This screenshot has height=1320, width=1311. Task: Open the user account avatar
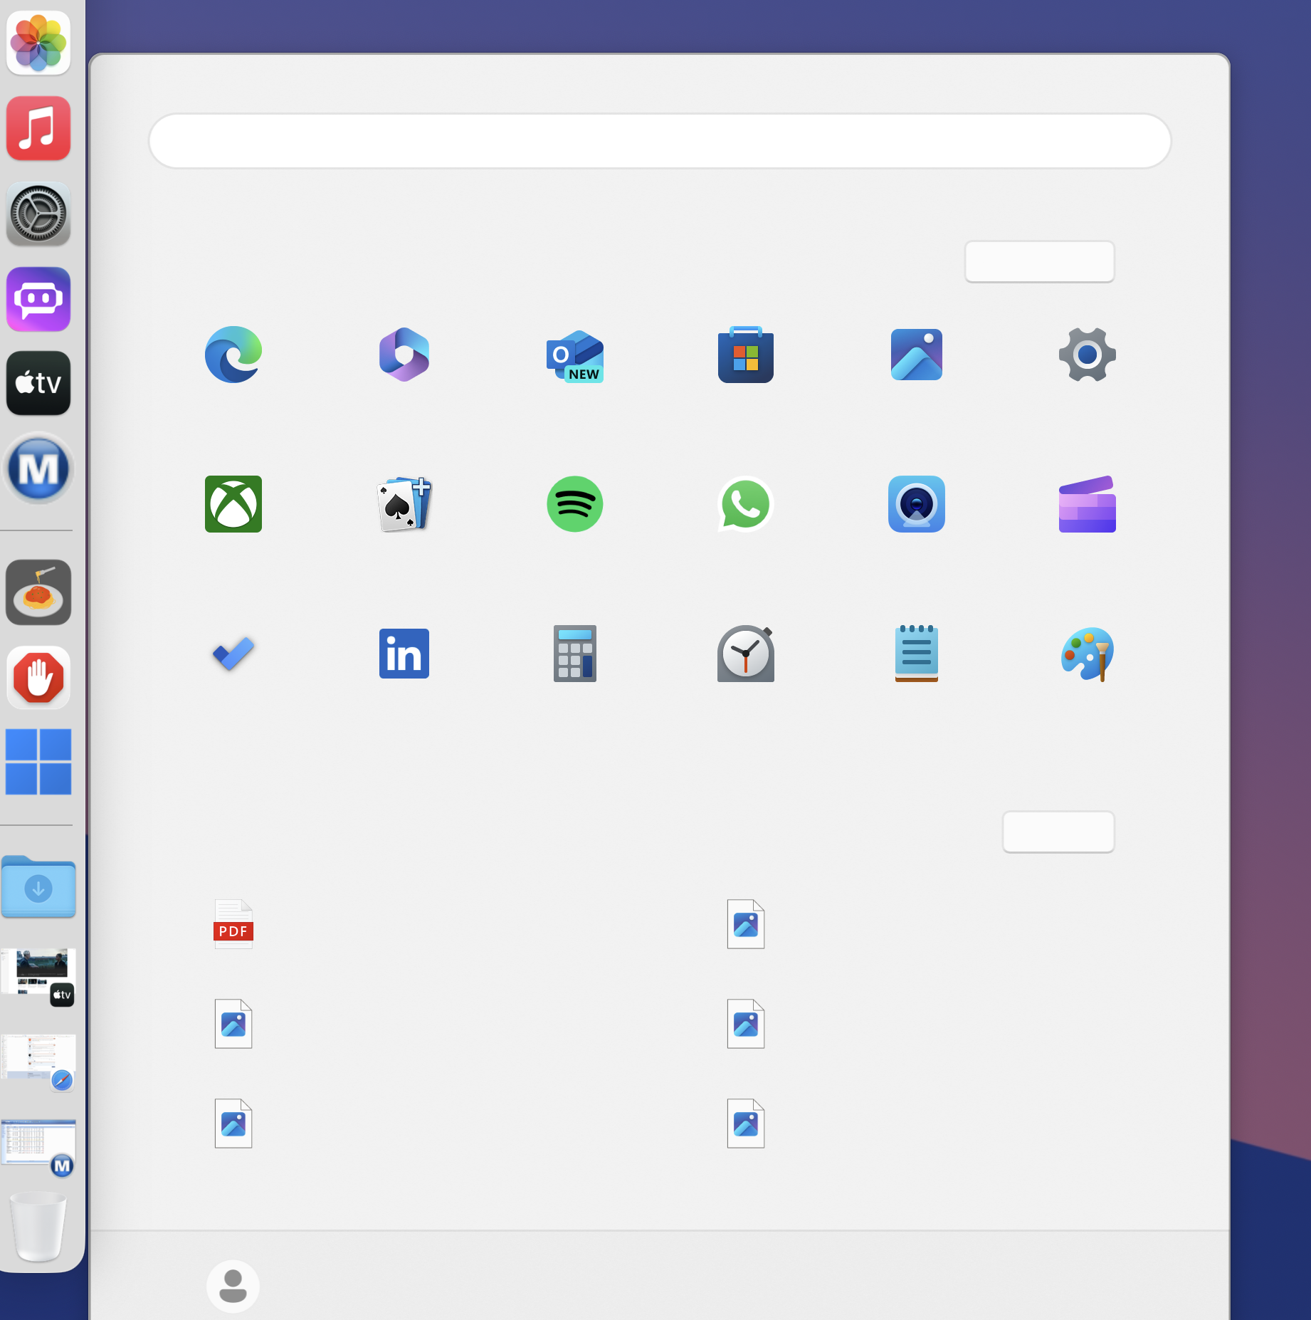pyautogui.click(x=233, y=1287)
